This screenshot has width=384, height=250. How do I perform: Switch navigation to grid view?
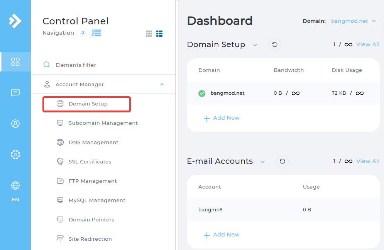tap(149, 34)
